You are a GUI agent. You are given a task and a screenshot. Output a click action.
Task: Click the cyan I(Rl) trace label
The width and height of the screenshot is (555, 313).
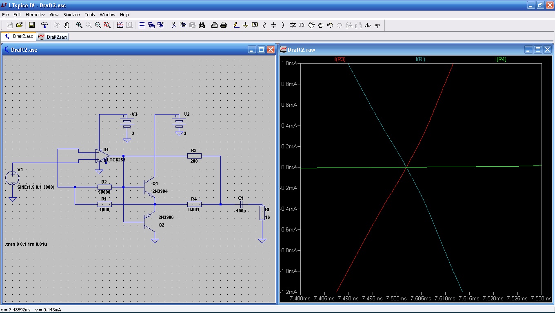420,60
